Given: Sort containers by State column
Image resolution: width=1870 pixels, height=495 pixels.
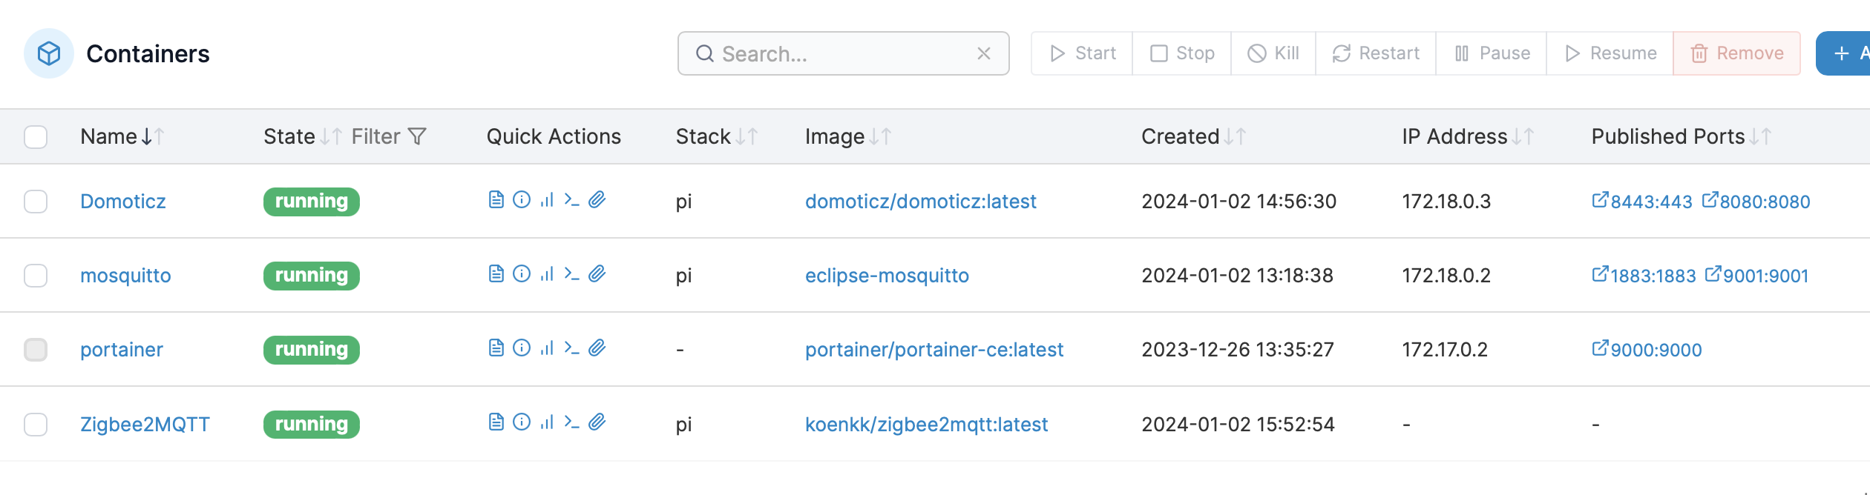Looking at the screenshot, I should click(x=303, y=136).
